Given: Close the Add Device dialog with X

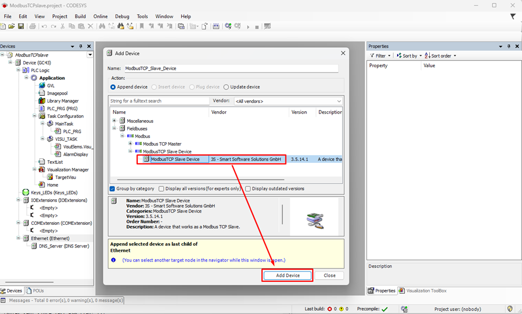Looking at the screenshot, I should coord(343,53).
